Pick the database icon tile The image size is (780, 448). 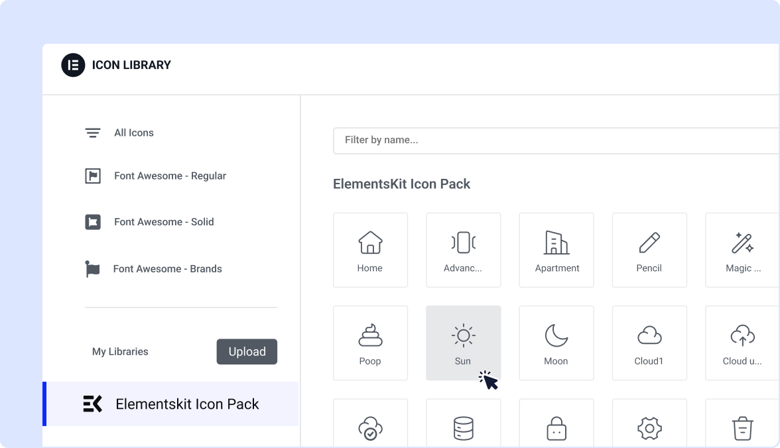click(463, 423)
